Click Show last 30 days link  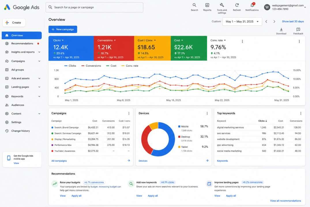click(293, 21)
